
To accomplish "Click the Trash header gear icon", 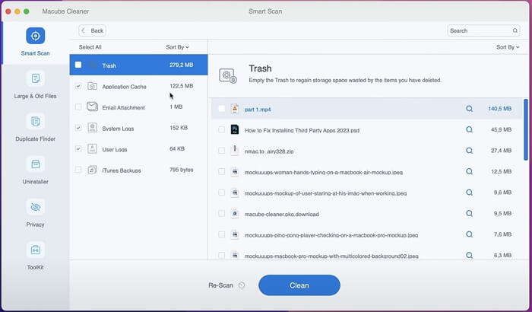I will tap(228, 76).
